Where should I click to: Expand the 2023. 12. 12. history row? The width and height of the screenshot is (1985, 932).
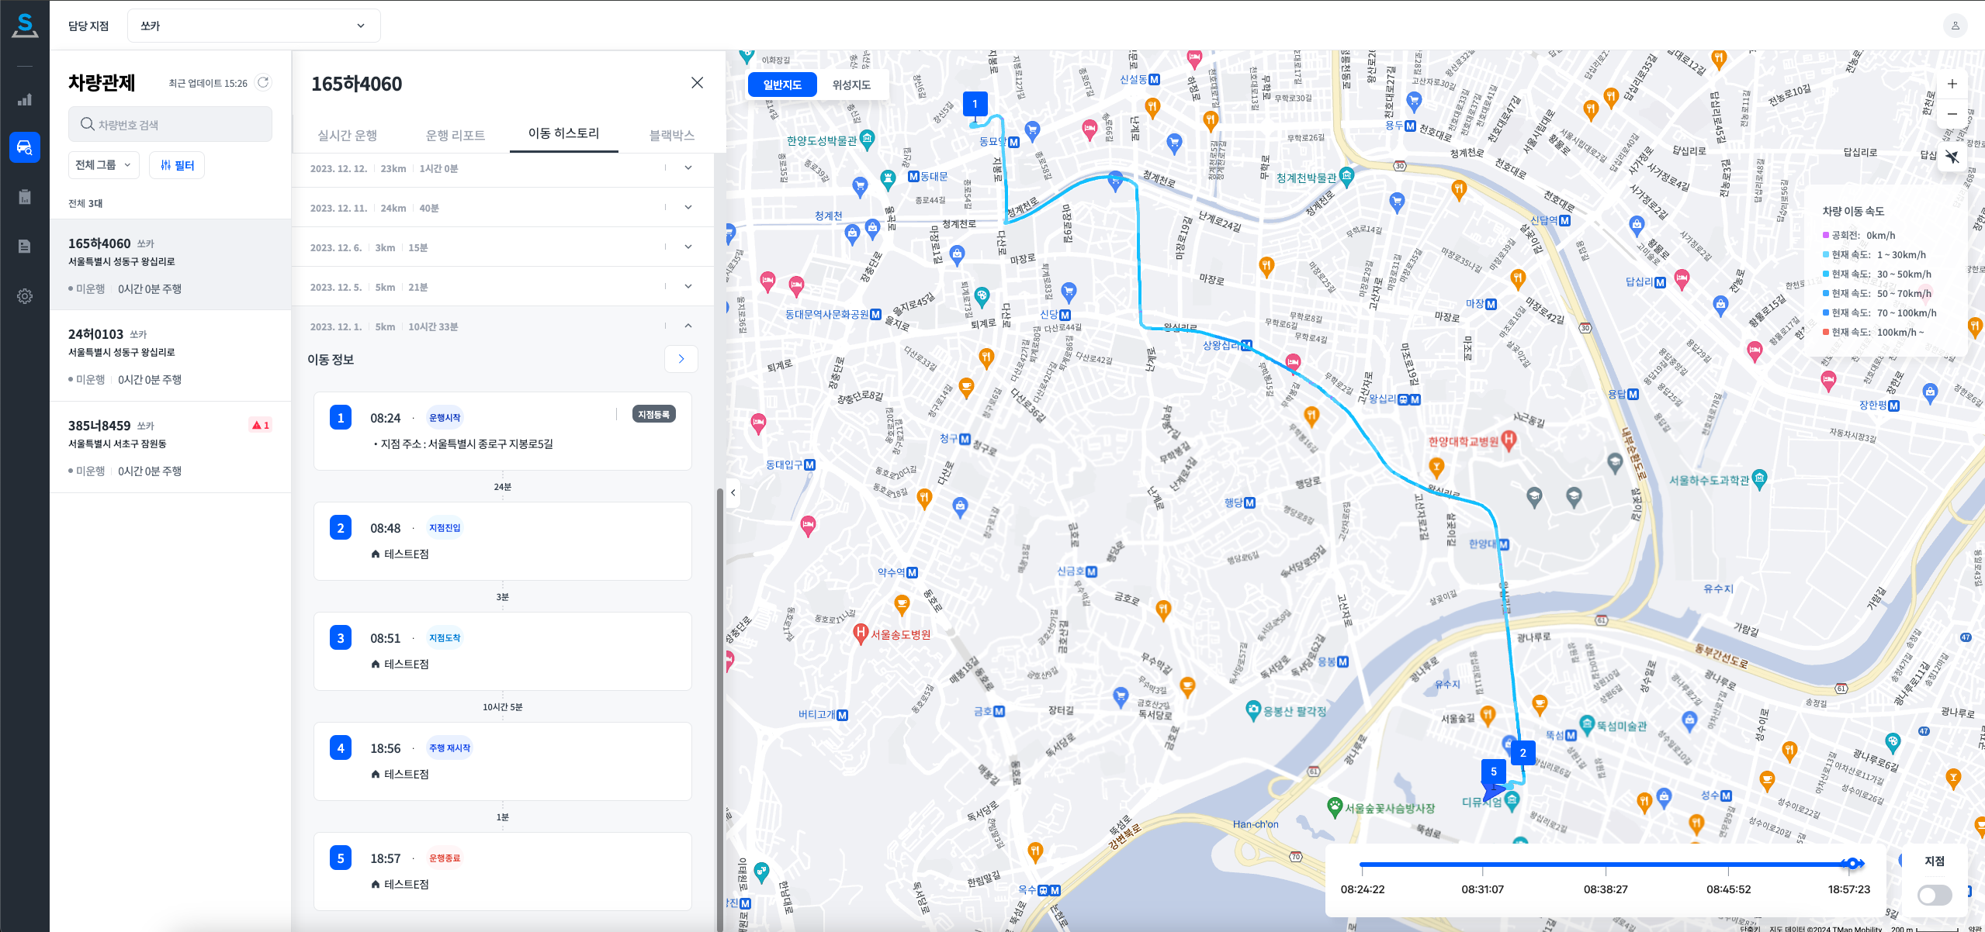coord(688,167)
